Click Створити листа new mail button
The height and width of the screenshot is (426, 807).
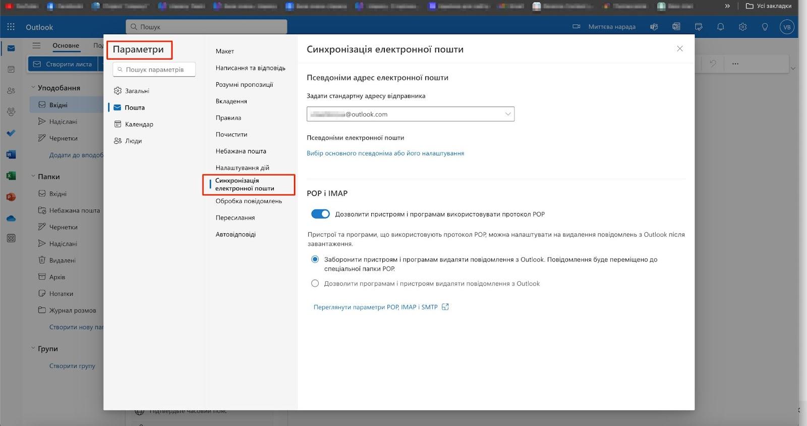pyautogui.click(x=63, y=64)
